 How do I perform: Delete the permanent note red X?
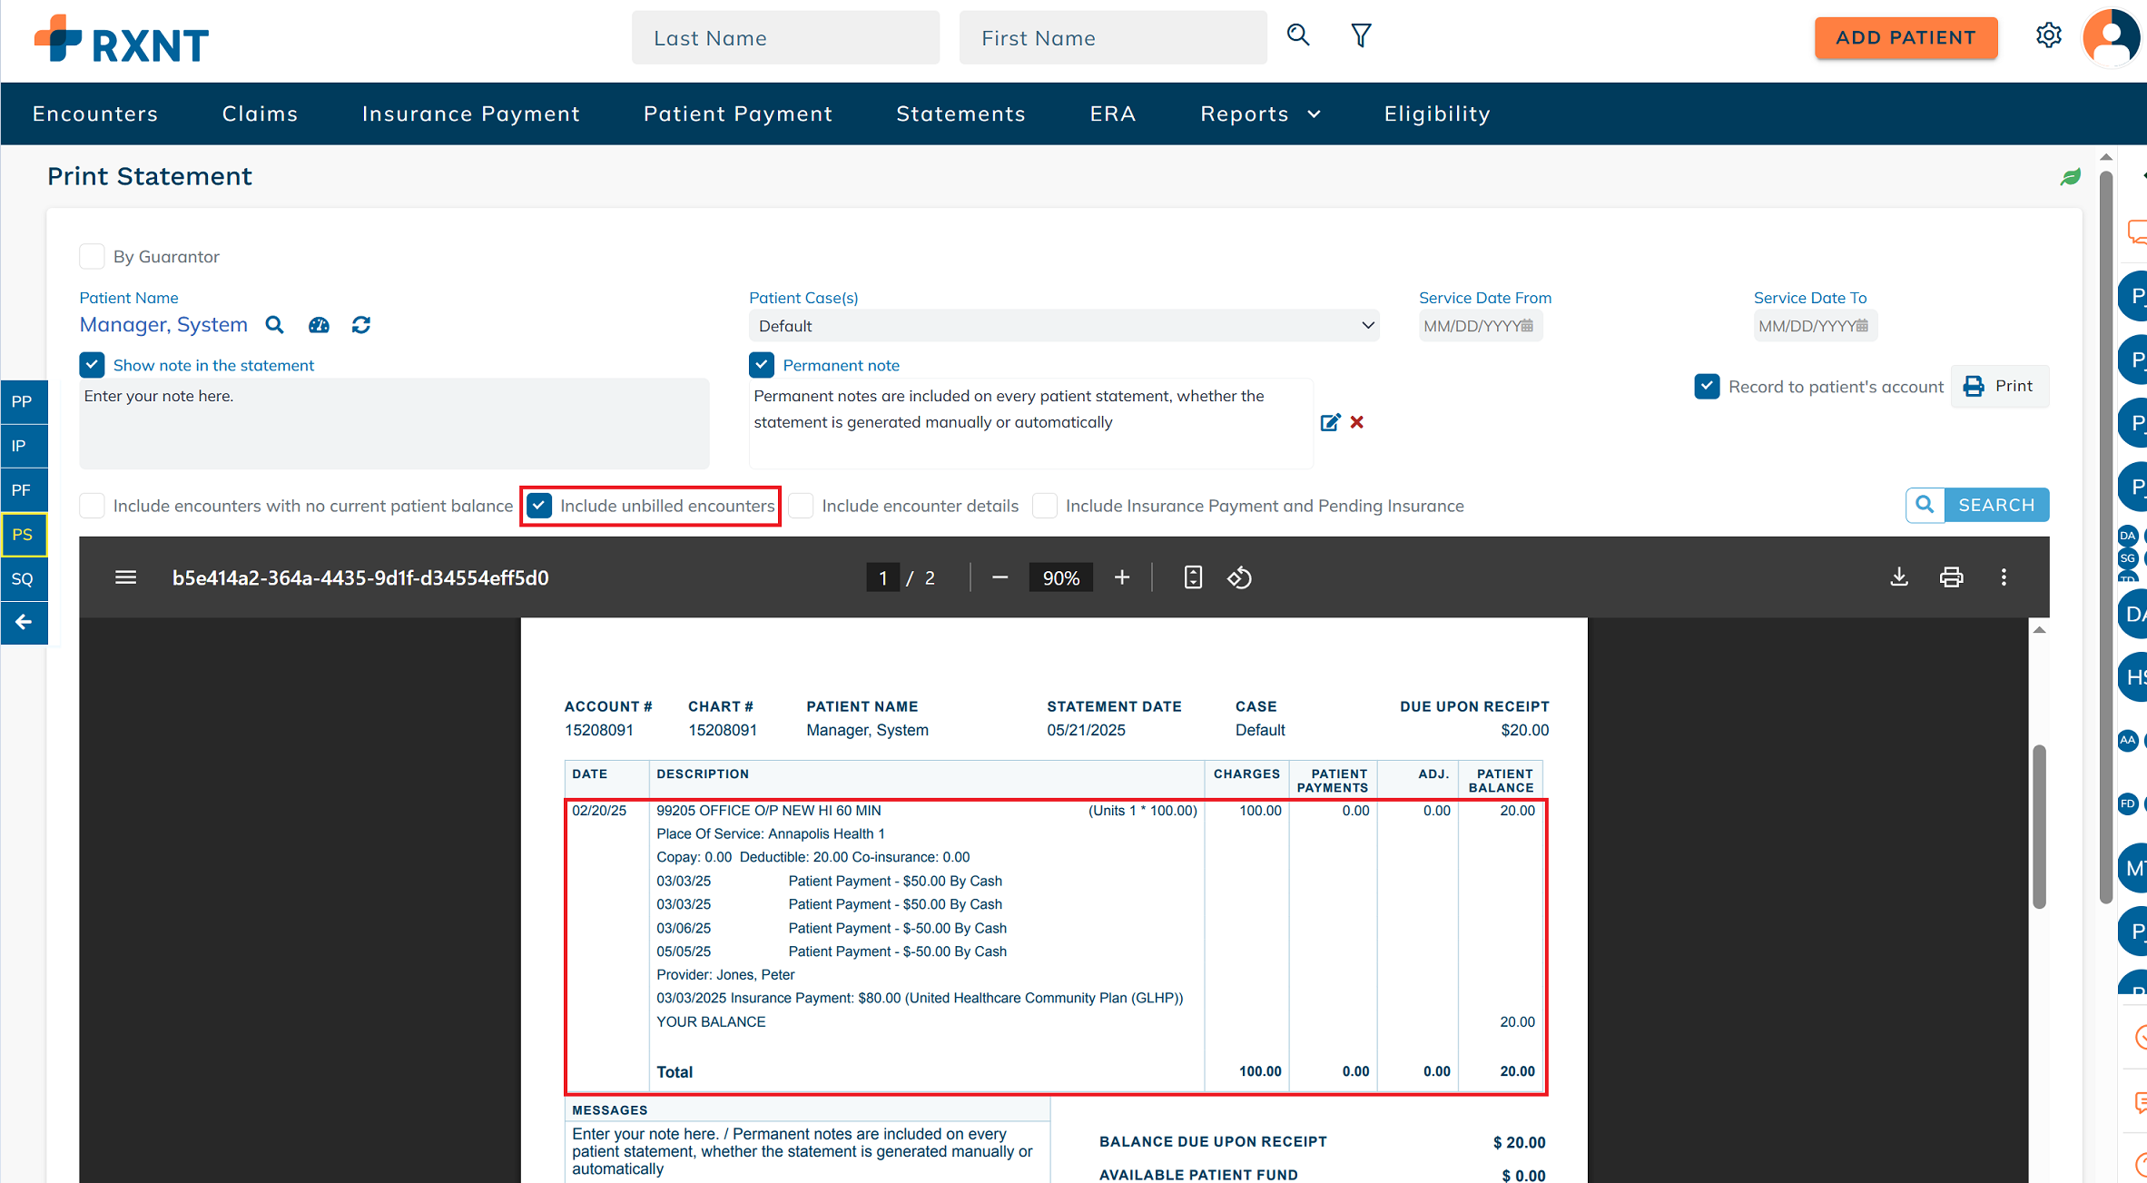point(1357,422)
